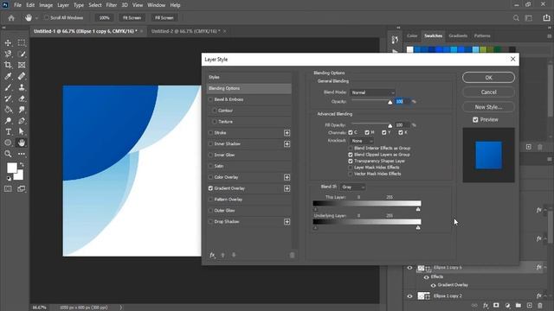Add another Color Overlay with plus button
Screen dimensions: 554x311
(287, 177)
